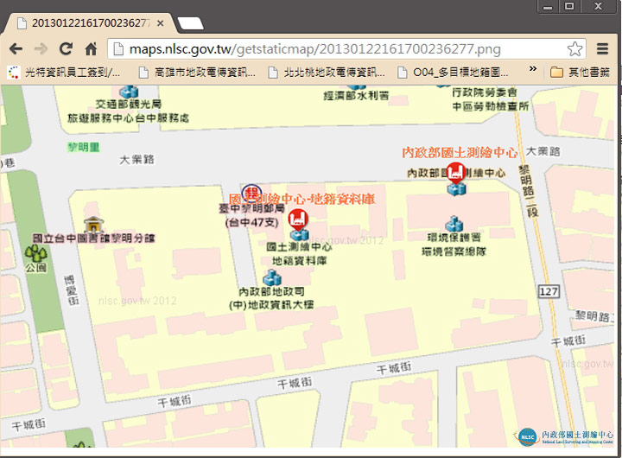Click the park trees icon above 公園
This screenshot has height=458, width=622.
tap(35, 253)
